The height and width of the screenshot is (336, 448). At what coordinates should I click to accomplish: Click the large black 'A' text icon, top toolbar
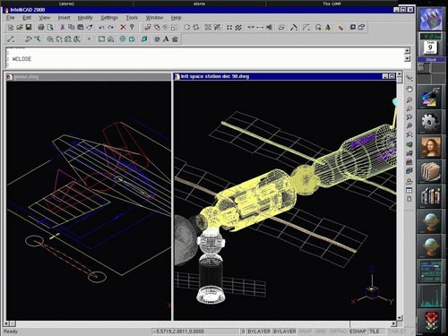pyautogui.click(x=328, y=28)
